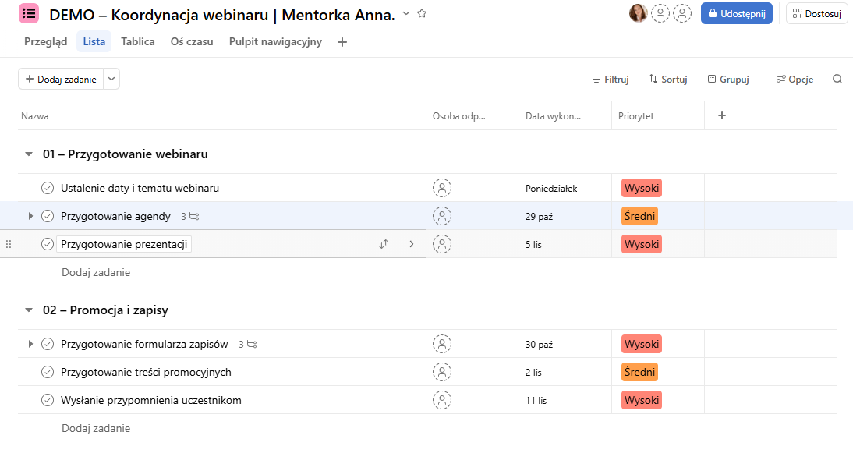Mark Przygotowanie treści promocyjnych complete
Image resolution: width=853 pixels, height=453 pixels.
click(x=48, y=372)
